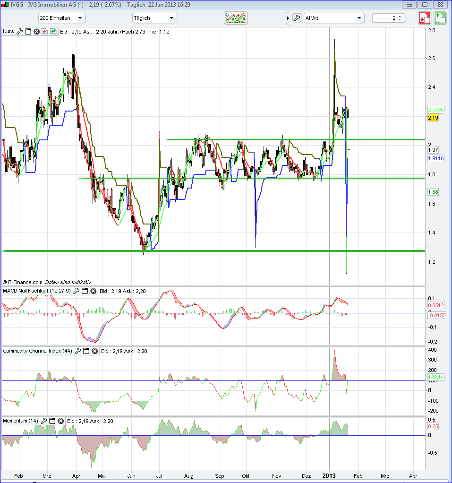Click the Kurs panel window icon

click(x=28, y=31)
